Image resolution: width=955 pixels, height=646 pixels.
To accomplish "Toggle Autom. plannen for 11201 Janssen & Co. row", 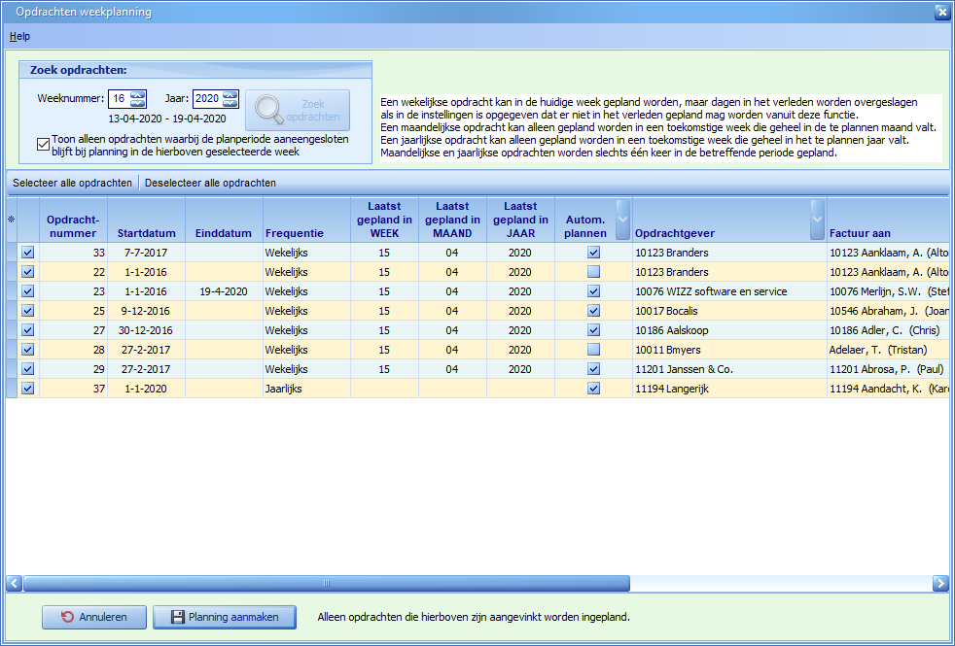I will click(594, 369).
